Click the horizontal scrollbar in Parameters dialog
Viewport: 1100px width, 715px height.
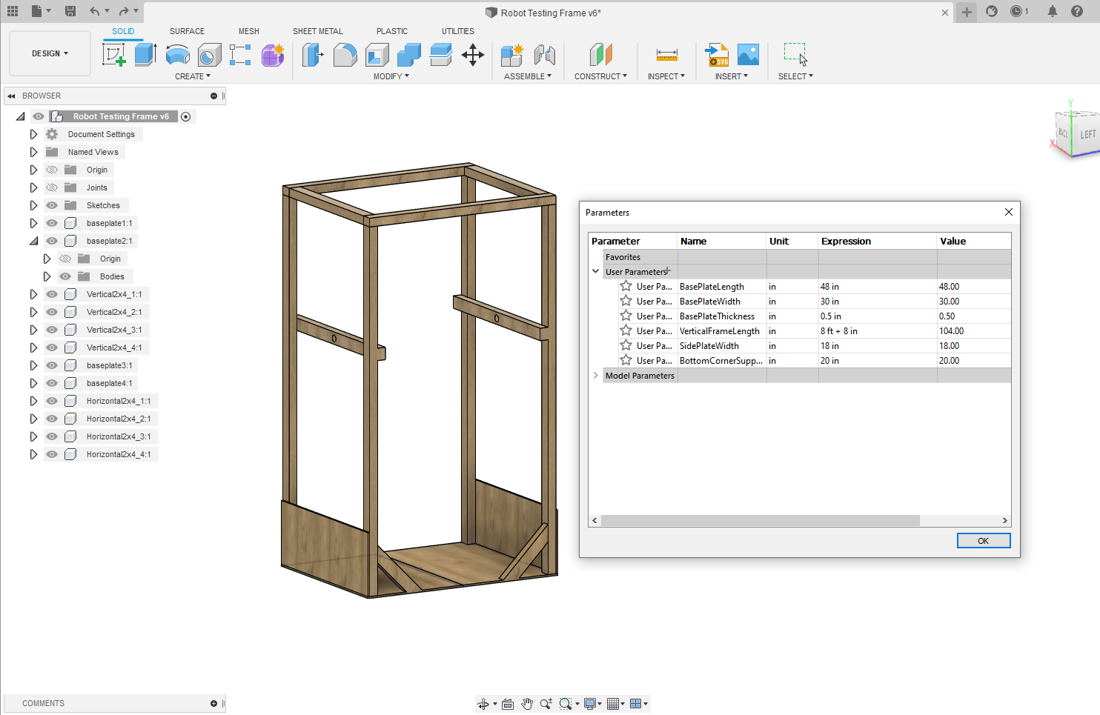point(760,521)
